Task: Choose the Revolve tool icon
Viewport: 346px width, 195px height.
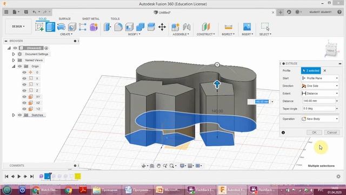Action: point(61,27)
